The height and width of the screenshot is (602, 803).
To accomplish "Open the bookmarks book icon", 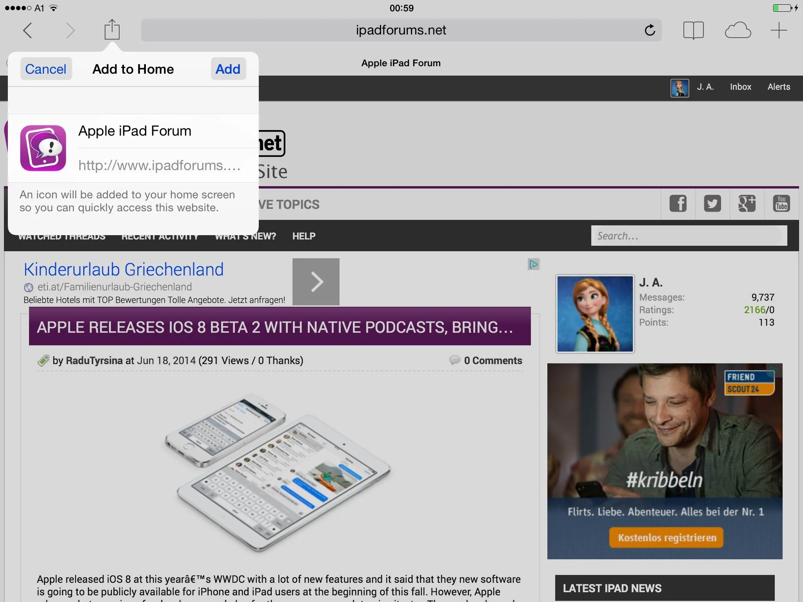I will pos(693,30).
